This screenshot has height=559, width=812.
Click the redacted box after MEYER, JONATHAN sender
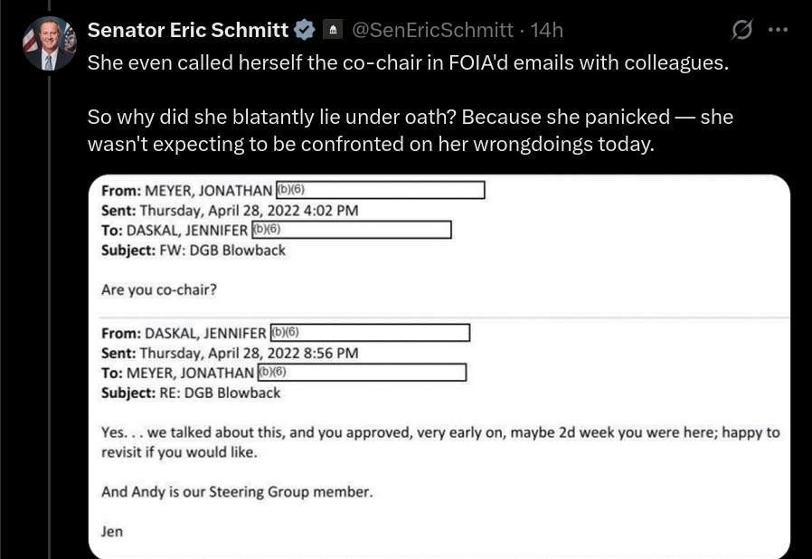click(381, 190)
